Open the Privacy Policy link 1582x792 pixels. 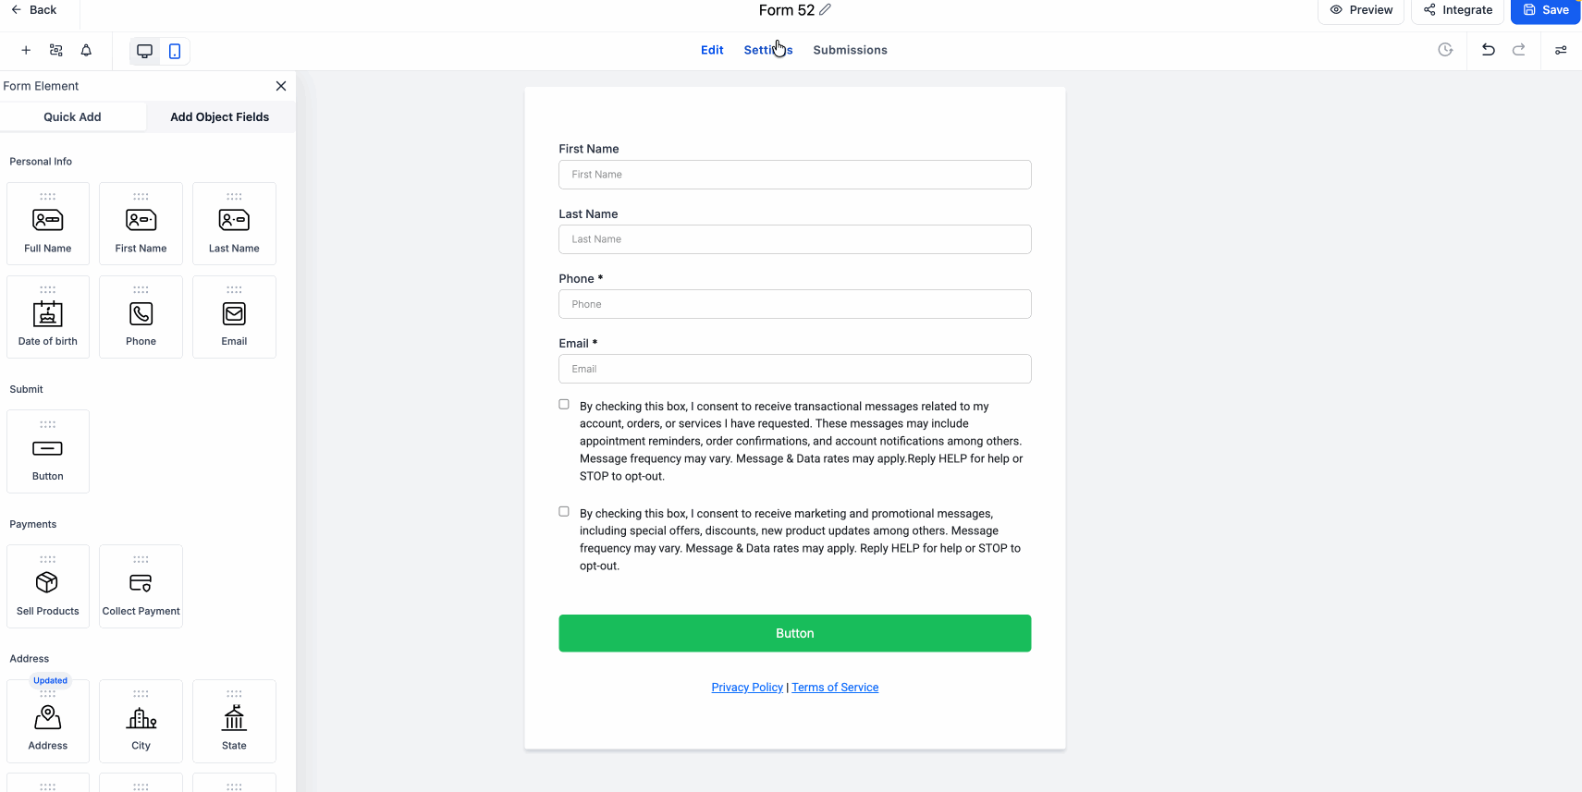click(747, 688)
